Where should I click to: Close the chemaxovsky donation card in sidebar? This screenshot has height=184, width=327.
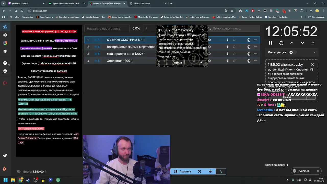[312, 65]
